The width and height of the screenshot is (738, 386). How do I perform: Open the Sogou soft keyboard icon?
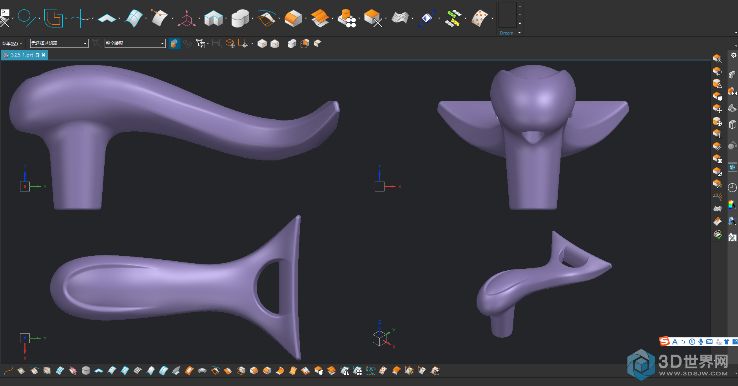point(709,342)
